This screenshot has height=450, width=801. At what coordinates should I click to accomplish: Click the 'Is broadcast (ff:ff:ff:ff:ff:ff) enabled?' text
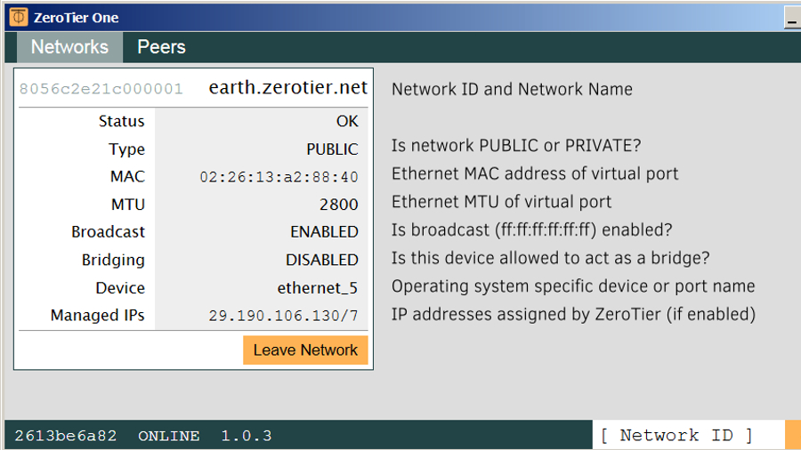point(532,230)
